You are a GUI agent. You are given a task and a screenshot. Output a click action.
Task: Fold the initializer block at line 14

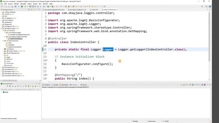[47, 60]
